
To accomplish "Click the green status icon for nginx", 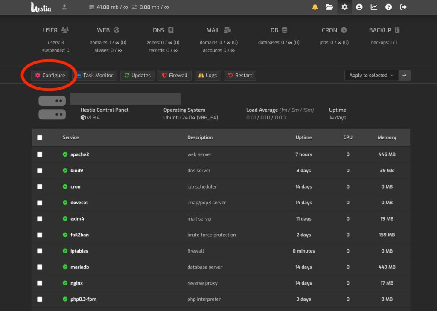I will click(65, 283).
